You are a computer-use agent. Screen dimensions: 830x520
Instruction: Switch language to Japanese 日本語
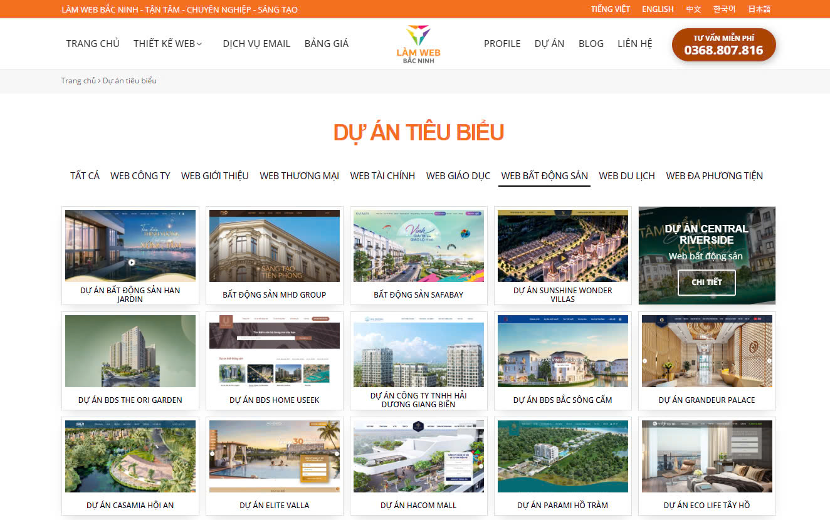pos(759,9)
